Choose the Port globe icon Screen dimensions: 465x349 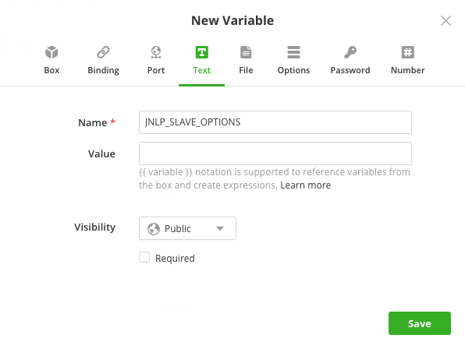(x=156, y=52)
